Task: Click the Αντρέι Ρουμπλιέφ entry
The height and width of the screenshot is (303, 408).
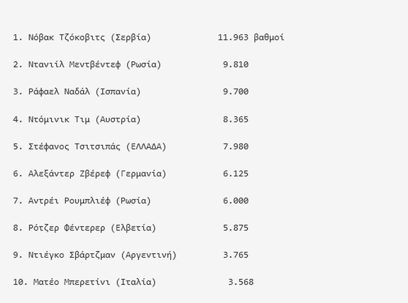Action: coord(69,201)
